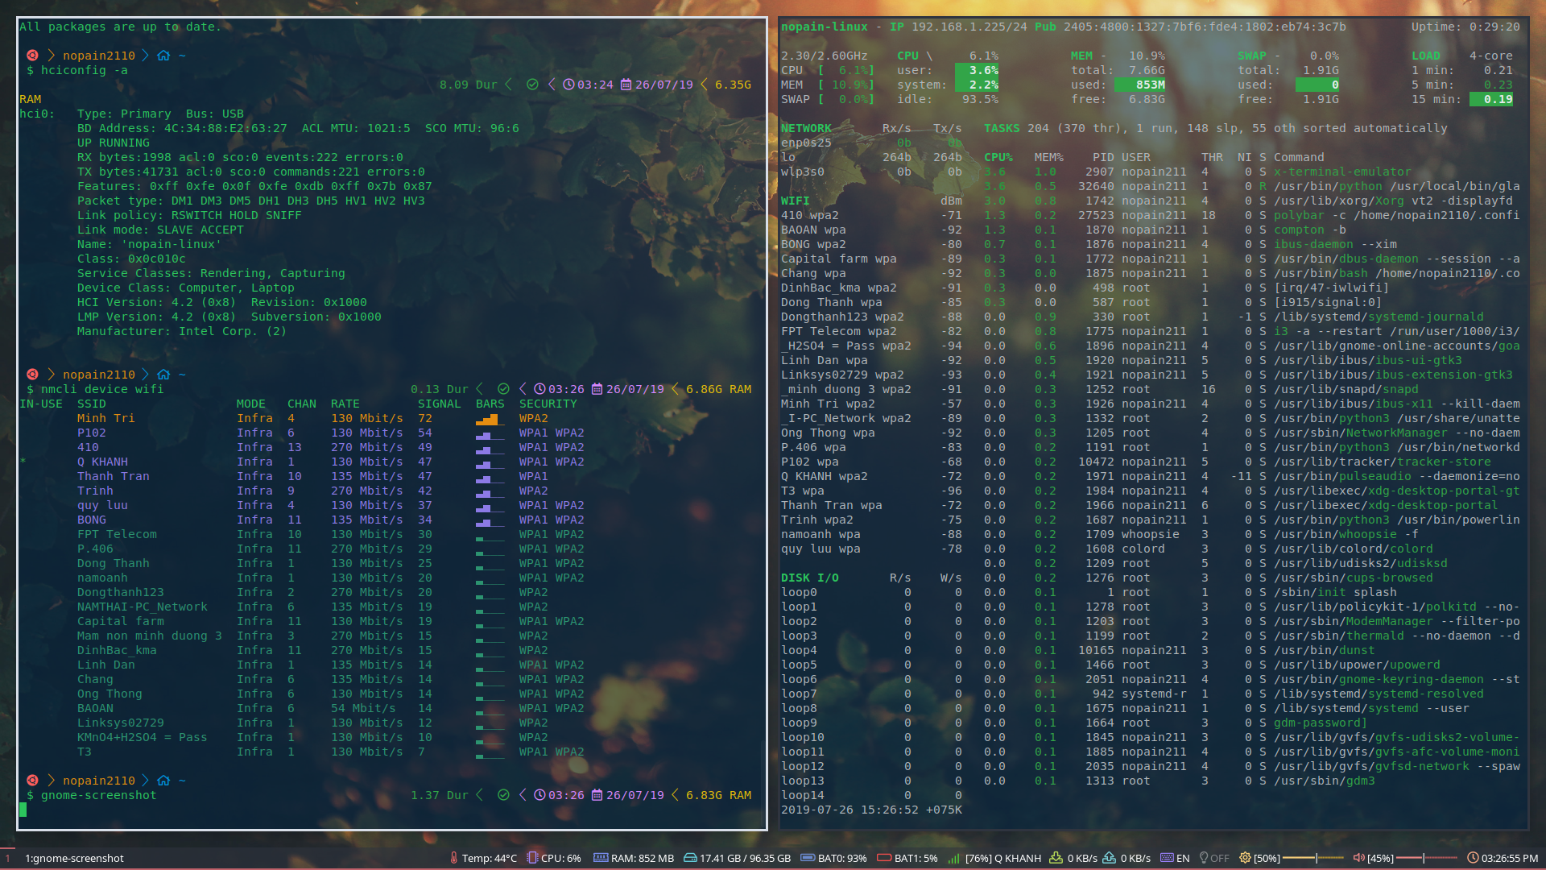This screenshot has height=870, width=1546.
Task: Click the disk icon next to 17.41 GB
Action: 691,858
